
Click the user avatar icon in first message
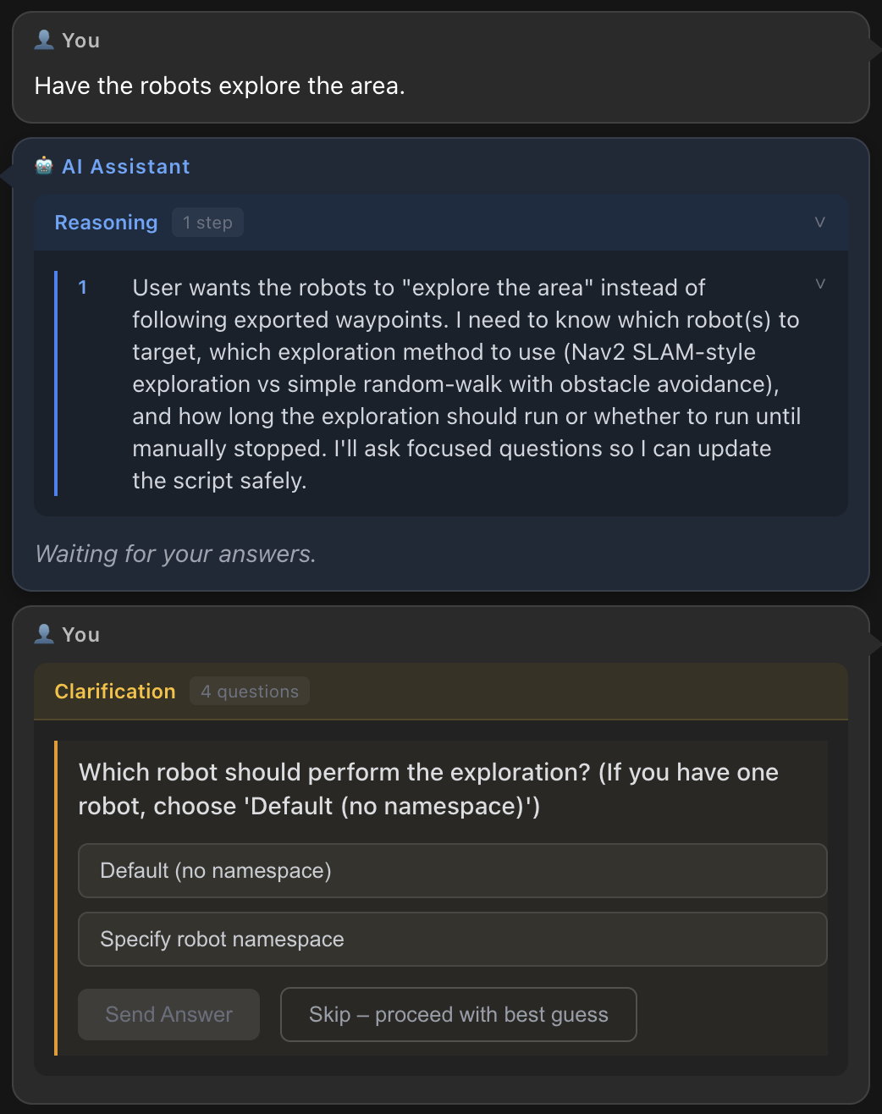click(44, 40)
